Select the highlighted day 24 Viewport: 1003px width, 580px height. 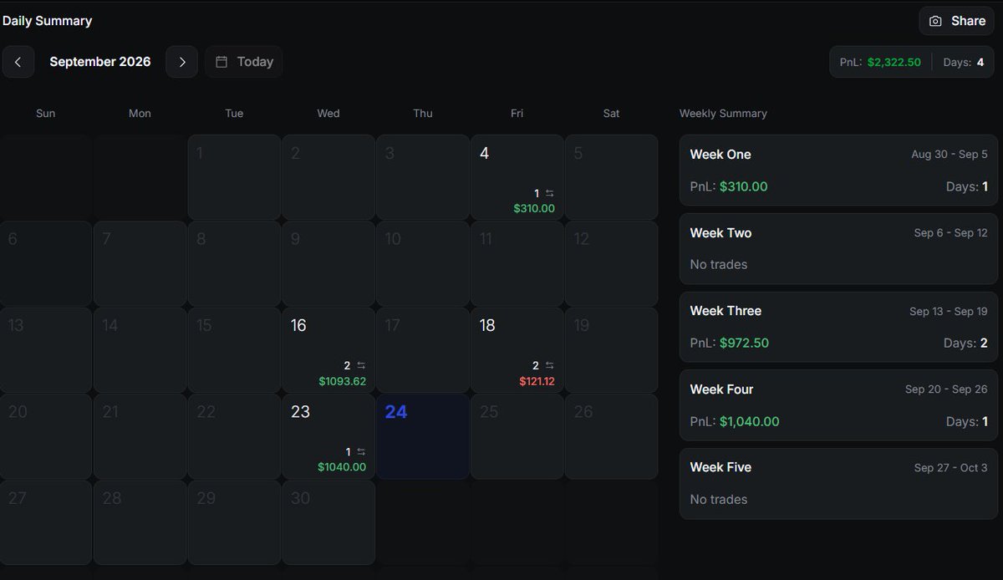[x=423, y=436]
